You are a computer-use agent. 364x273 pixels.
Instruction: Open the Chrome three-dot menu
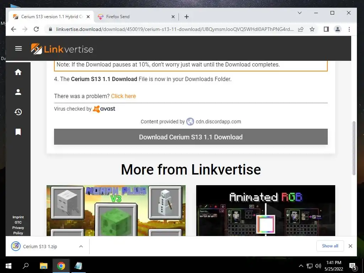(349, 29)
